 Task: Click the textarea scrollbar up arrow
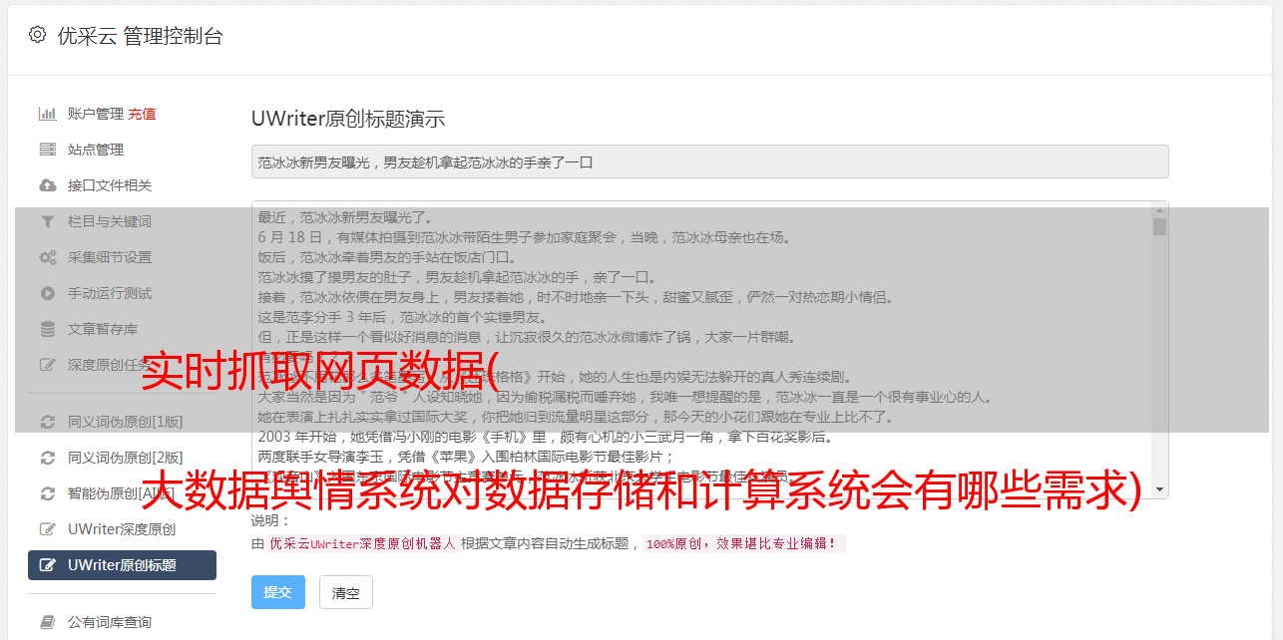1159,209
